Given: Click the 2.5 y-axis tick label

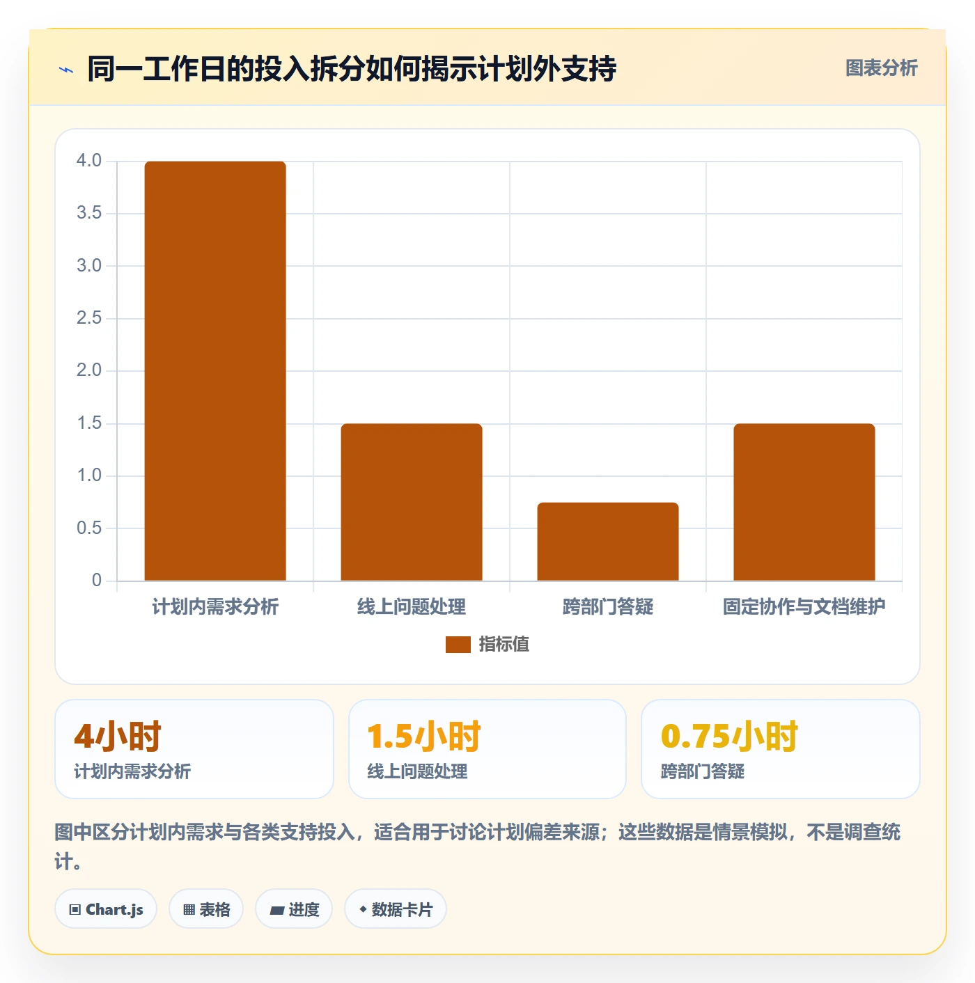Looking at the screenshot, I should pos(89,318).
